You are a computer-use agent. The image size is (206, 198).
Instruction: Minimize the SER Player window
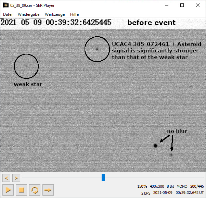pyautogui.click(x=166, y=5)
